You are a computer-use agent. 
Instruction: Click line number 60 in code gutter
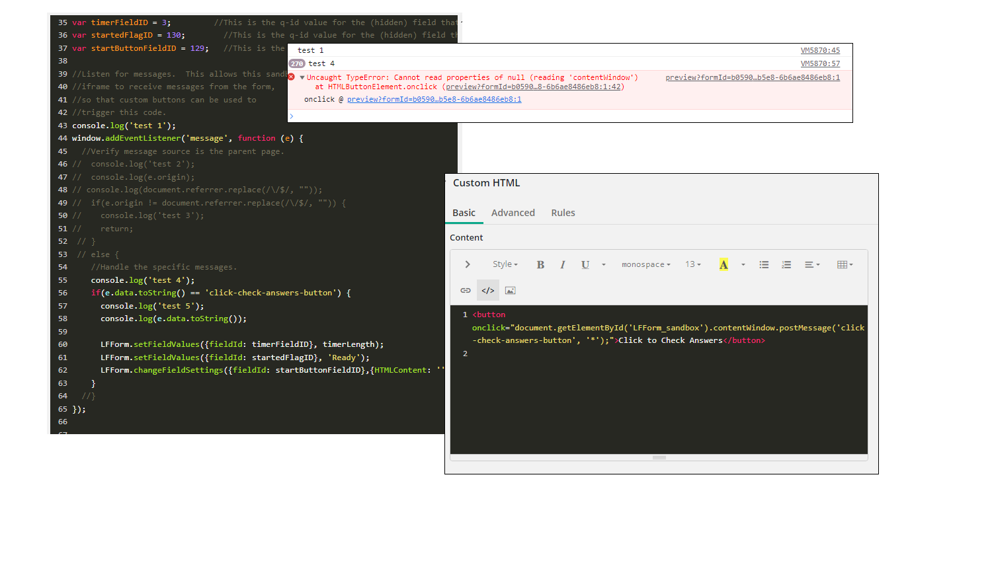[63, 344]
